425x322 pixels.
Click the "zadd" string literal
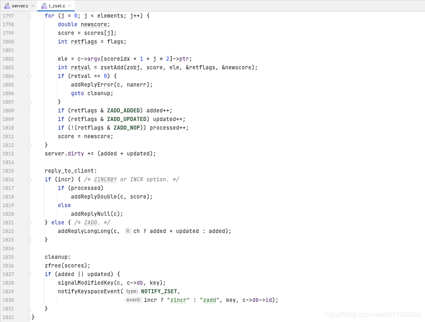(x=210, y=300)
